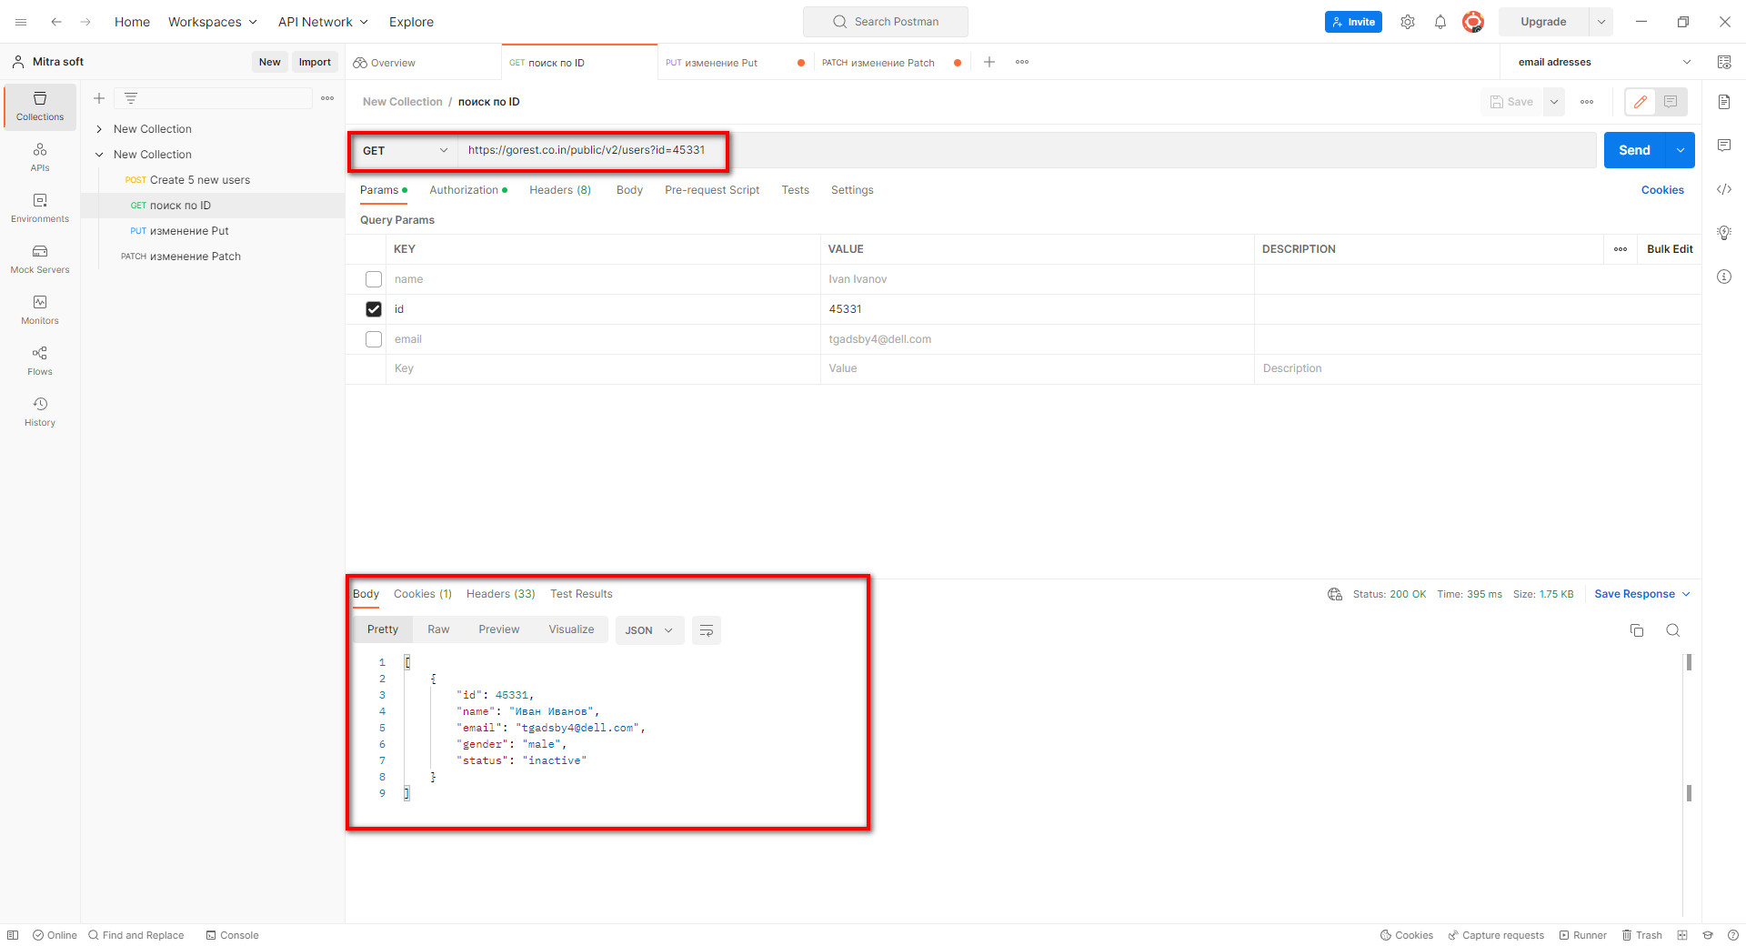Open the History sidebar panel

(x=40, y=412)
